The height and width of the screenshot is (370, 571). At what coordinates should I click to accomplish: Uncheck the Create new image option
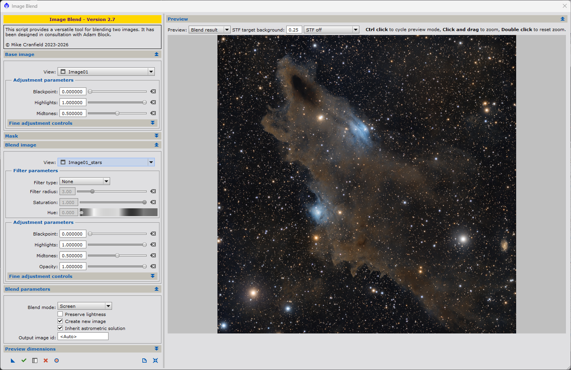[60, 321]
